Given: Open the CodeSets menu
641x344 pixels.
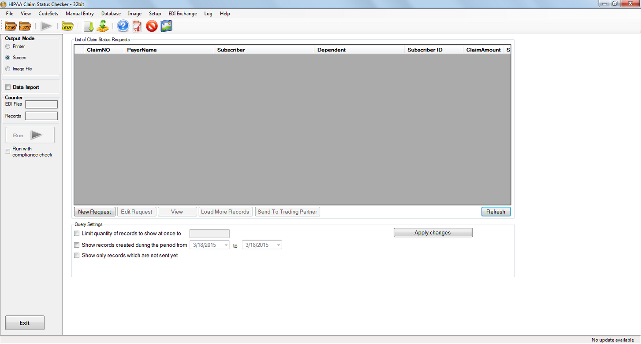Looking at the screenshot, I should pyautogui.click(x=48, y=14).
